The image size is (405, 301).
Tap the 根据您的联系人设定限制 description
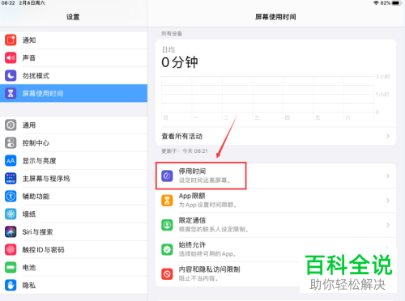[214, 230]
